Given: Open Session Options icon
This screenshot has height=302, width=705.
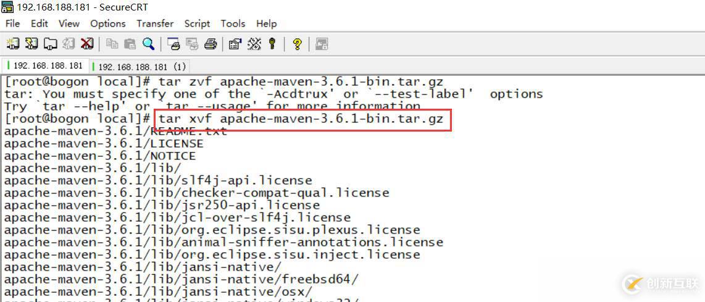Looking at the screenshot, I should click(235, 44).
